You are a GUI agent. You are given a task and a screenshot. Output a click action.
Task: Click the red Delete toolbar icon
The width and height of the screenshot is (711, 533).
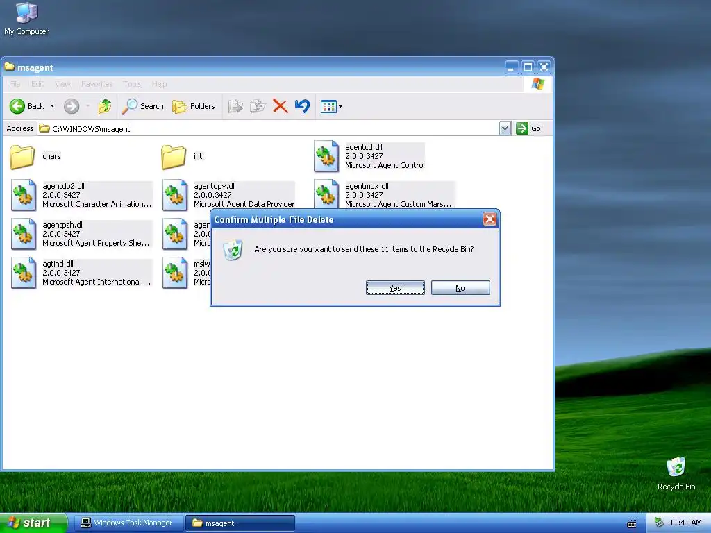pyautogui.click(x=281, y=106)
